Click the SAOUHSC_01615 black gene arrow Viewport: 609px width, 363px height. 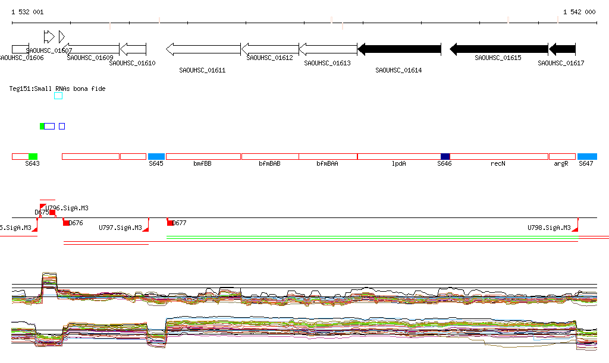point(499,49)
